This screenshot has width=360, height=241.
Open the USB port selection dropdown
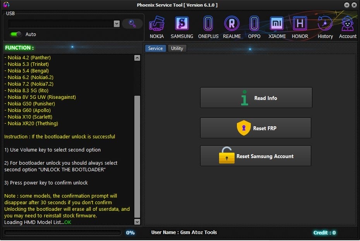tap(117, 24)
